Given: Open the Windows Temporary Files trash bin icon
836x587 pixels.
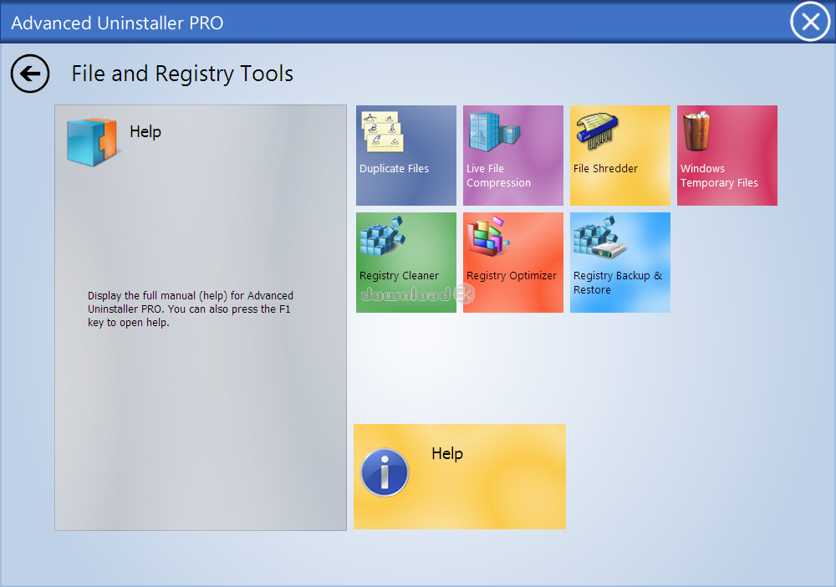Looking at the screenshot, I should [x=697, y=131].
